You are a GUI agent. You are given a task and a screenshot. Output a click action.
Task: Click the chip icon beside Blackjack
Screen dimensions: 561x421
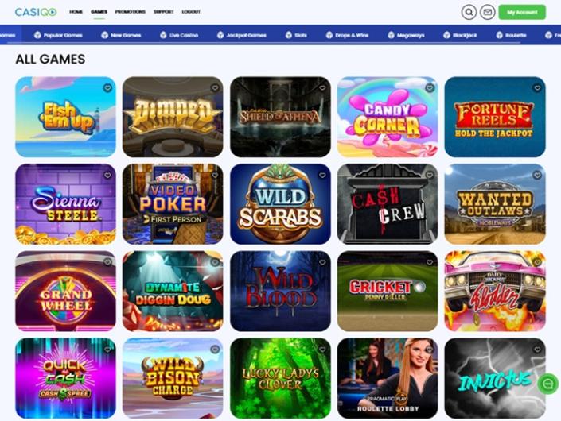click(x=446, y=35)
